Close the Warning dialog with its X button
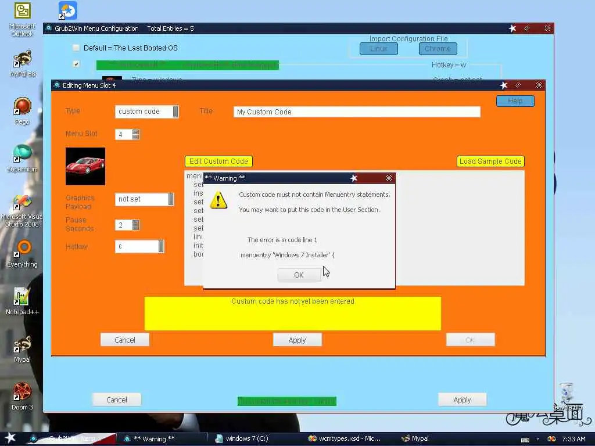Viewport: 595px width, 446px height. 389,178
